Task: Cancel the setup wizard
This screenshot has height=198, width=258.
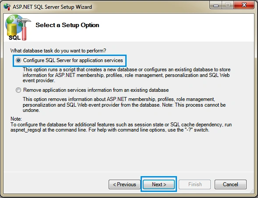Action: click(230, 184)
